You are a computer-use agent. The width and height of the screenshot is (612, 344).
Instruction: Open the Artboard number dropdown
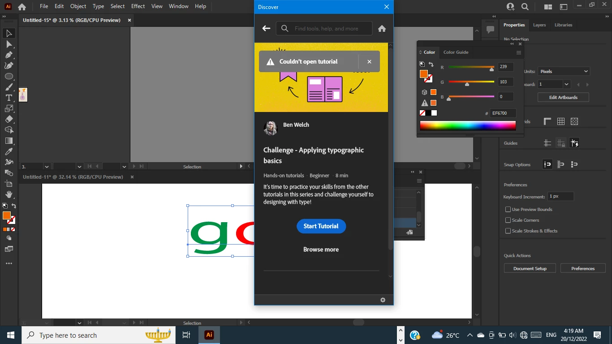pyautogui.click(x=566, y=84)
